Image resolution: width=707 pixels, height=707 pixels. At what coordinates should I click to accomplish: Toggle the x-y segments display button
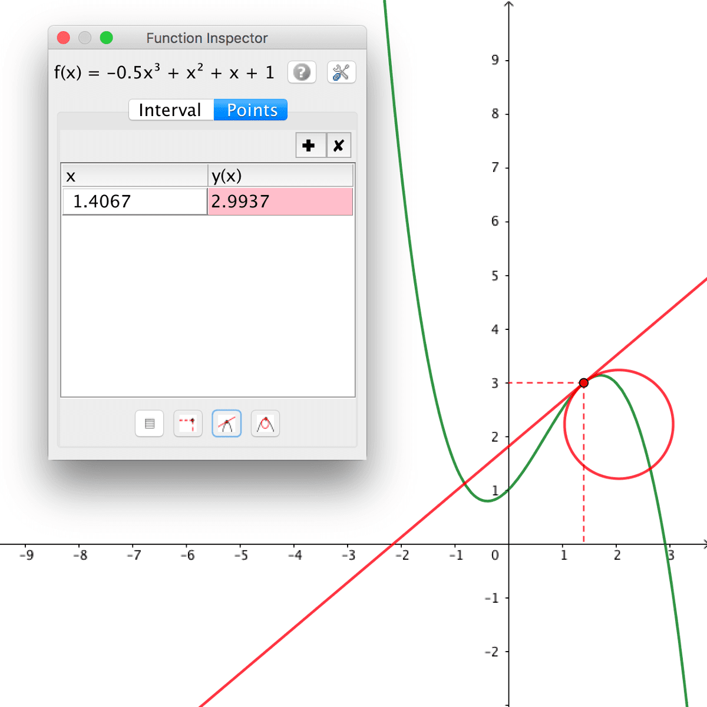[188, 424]
